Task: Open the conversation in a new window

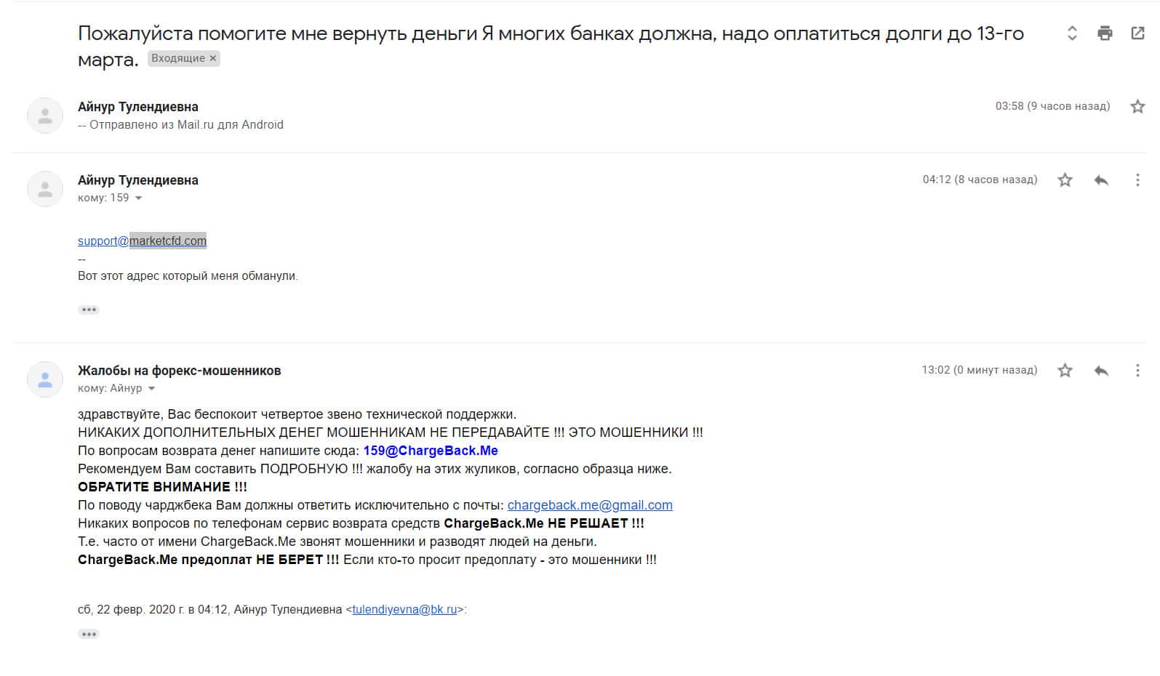Action: click(1137, 33)
